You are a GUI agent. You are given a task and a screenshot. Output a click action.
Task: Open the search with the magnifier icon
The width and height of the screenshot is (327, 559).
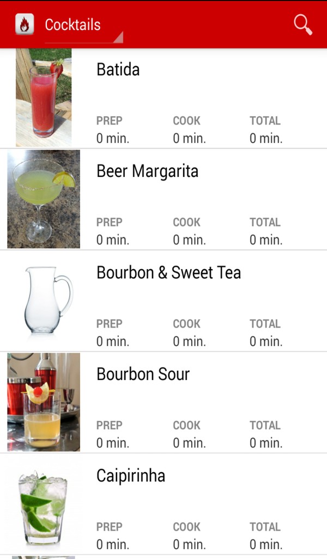[301, 24]
